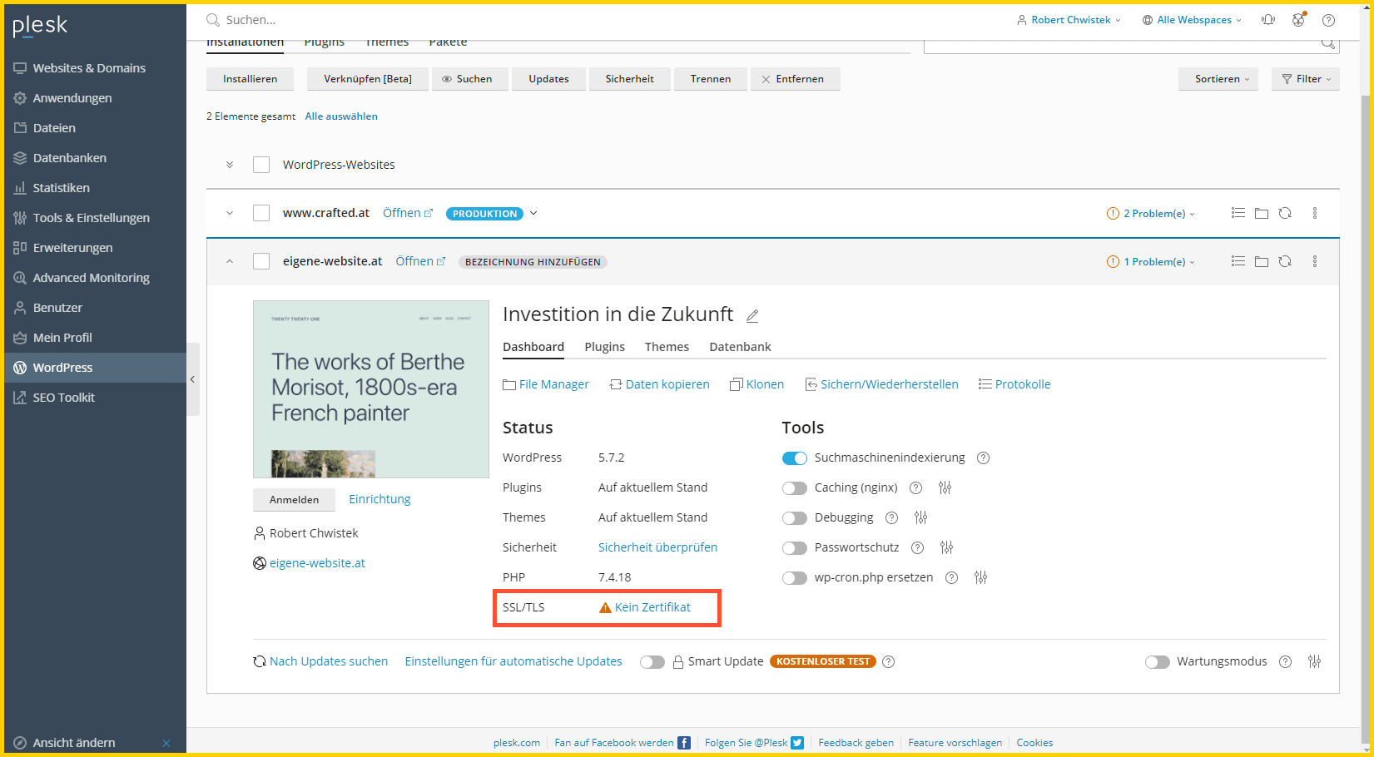Open Debugging settings sliders icon
This screenshot has height=757, width=1374.
click(920, 517)
